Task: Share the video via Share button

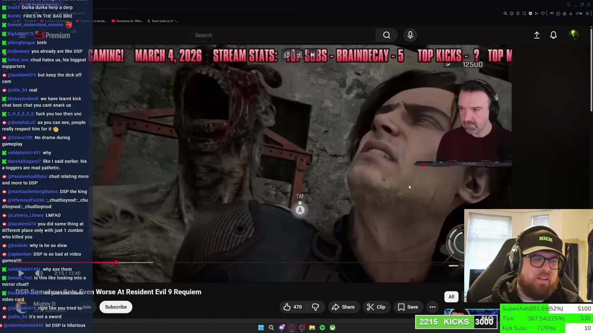Action: click(x=343, y=307)
